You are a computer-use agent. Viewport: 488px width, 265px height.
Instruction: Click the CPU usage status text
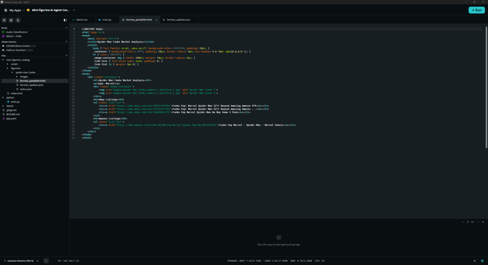tap(320, 261)
